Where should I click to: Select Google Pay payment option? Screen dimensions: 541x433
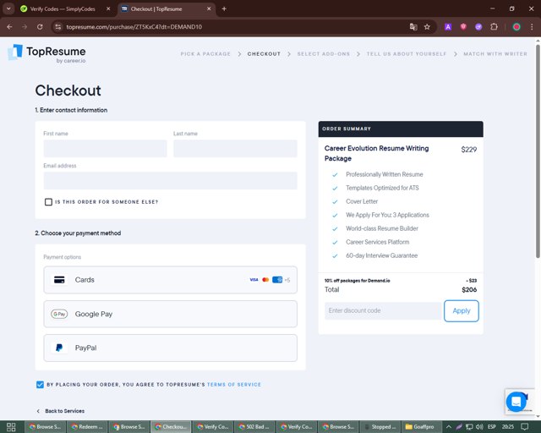pos(170,314)
